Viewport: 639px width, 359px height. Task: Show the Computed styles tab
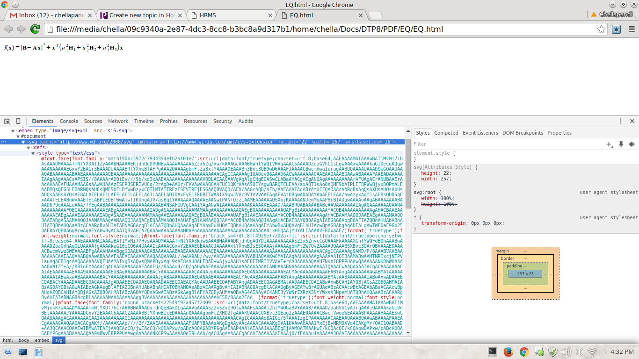pyautogui.click(x=446, y=133)
